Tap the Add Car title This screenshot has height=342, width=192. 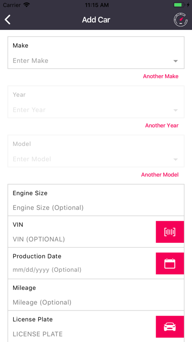click(96, 20)
